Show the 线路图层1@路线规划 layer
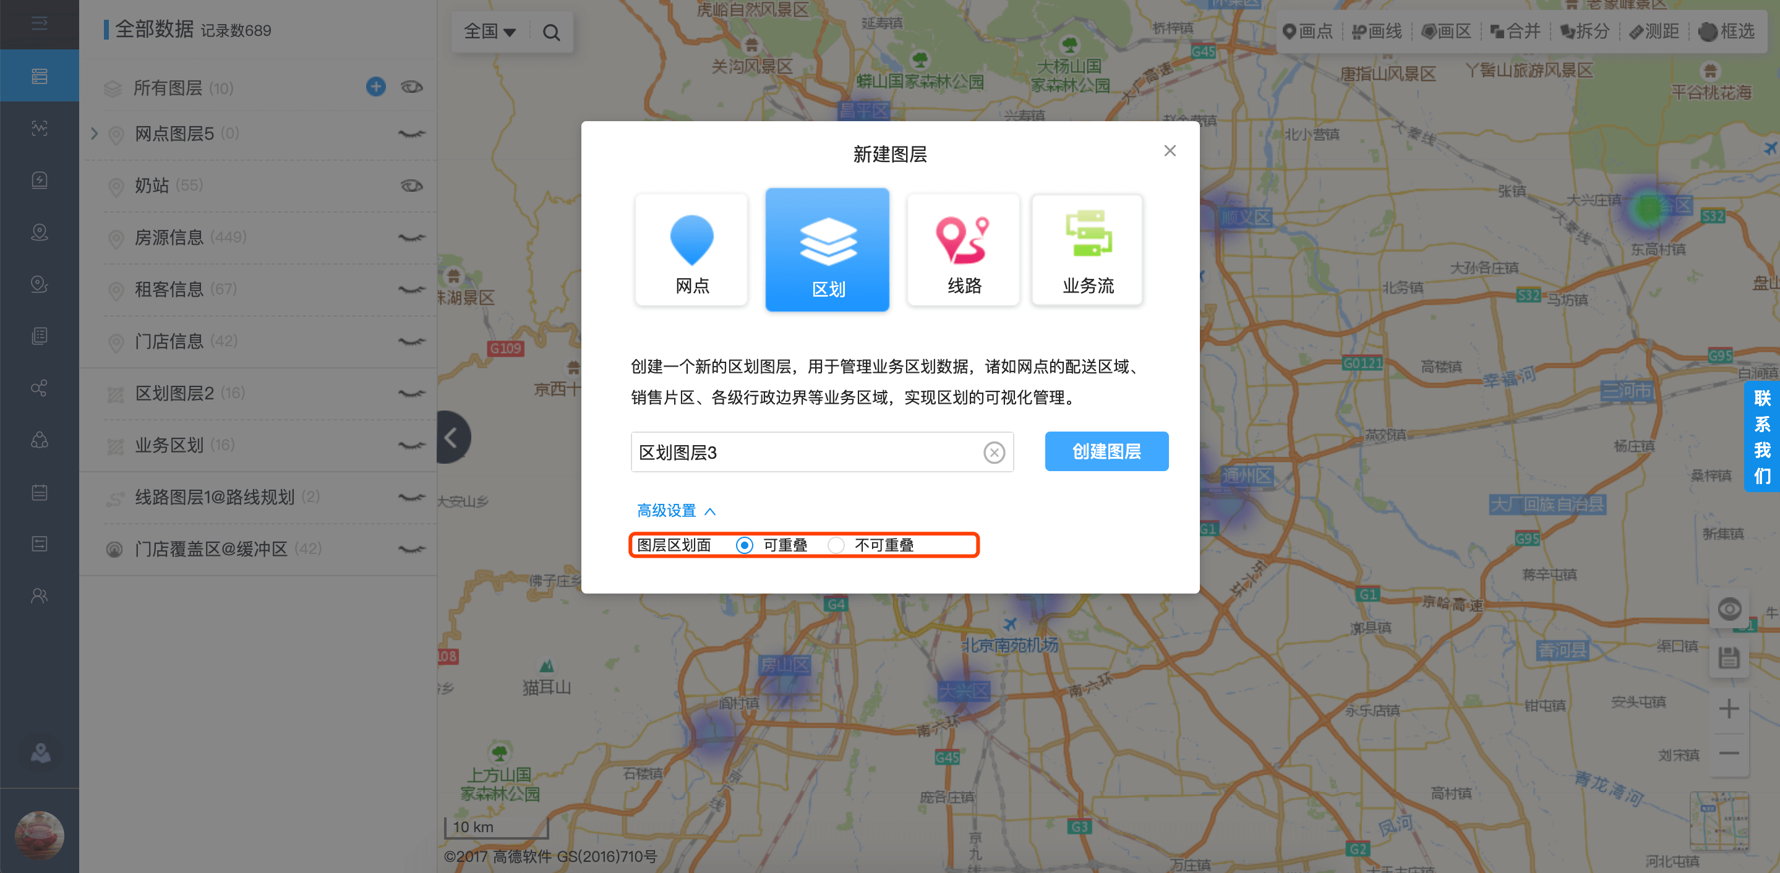Viewport: 1780px width, 873px height. click(412, 497)
